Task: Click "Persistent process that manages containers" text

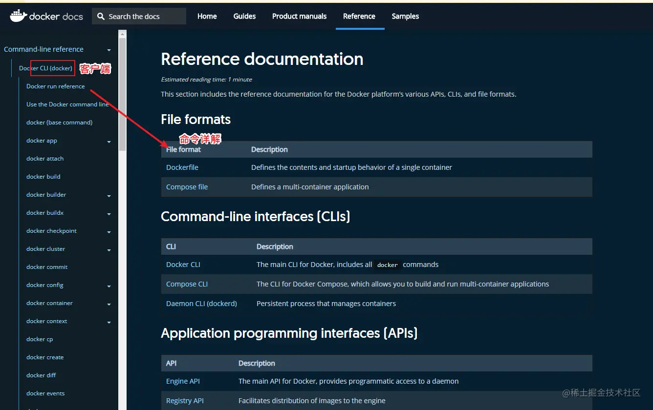Action: pos(326,304)
